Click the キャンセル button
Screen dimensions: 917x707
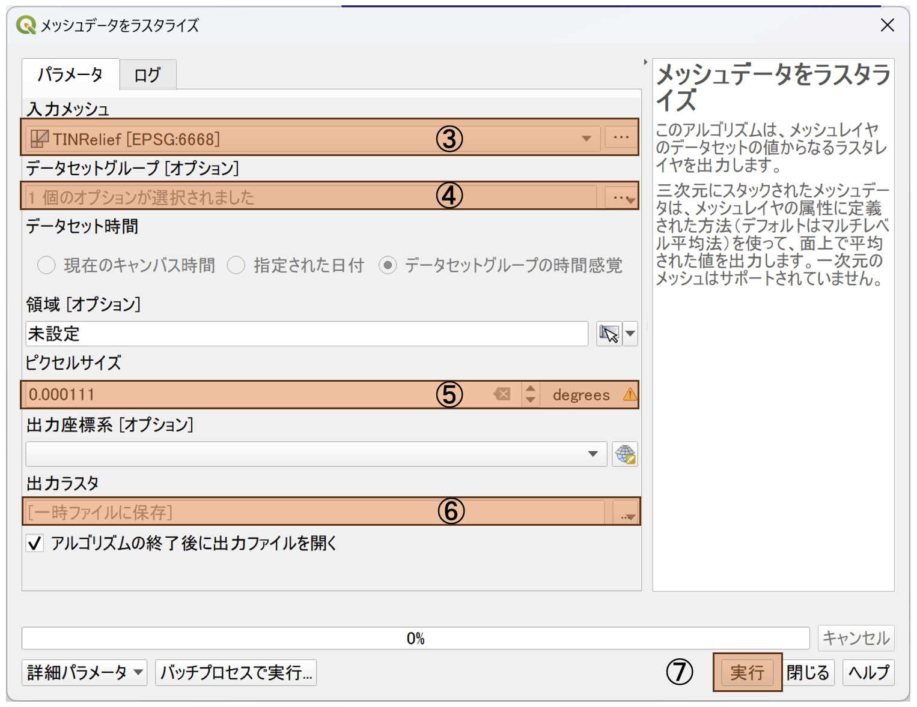pyautogui.click(x=856, y=638)
